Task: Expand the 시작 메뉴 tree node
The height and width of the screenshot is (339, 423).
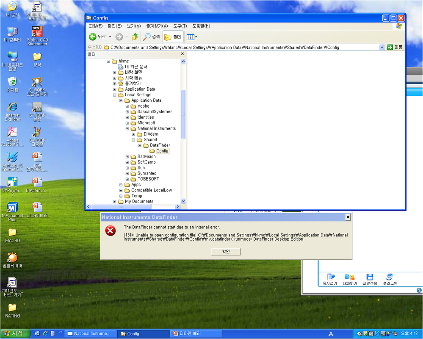Action: 115,78
